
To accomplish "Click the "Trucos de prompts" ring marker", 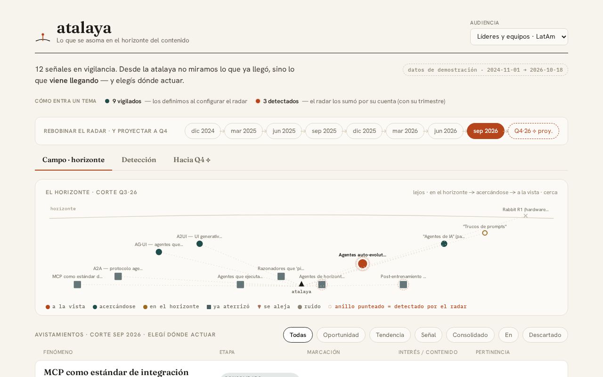I will [x=485, y=233].
